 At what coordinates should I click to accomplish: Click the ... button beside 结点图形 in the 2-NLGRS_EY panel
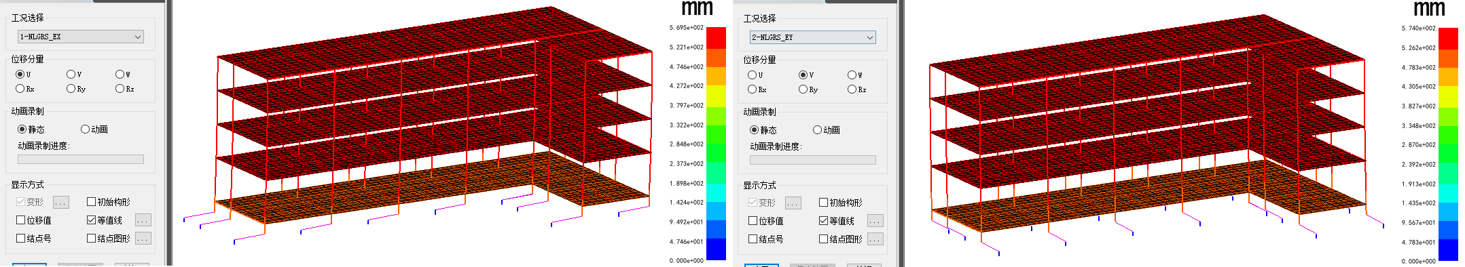pyautogui.click(x=875, y=239)
